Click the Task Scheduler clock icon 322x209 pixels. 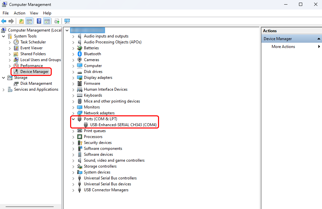click(x=16, y=42)
